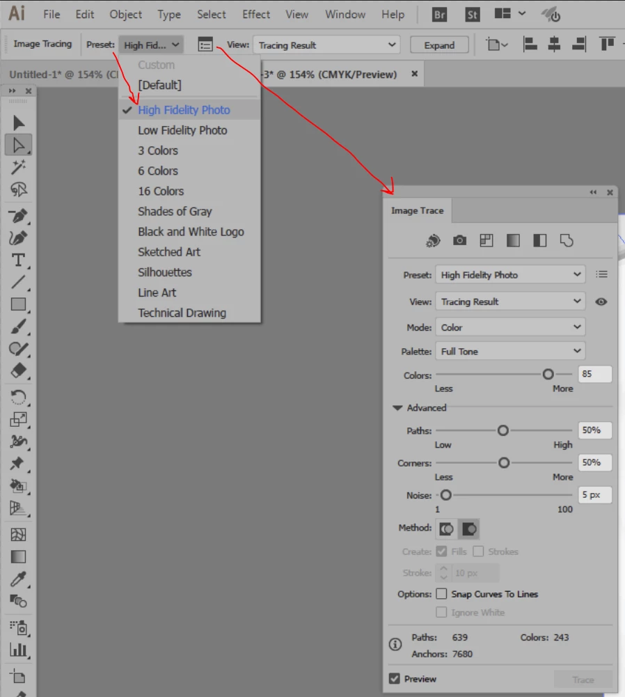The image size is (625, 697).
Task: Click the Expand button
Action: coord(439,45)
